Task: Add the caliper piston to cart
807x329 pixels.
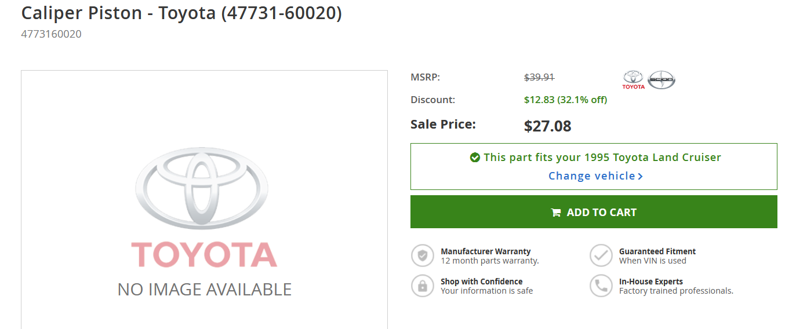Action: click(594, 212)
